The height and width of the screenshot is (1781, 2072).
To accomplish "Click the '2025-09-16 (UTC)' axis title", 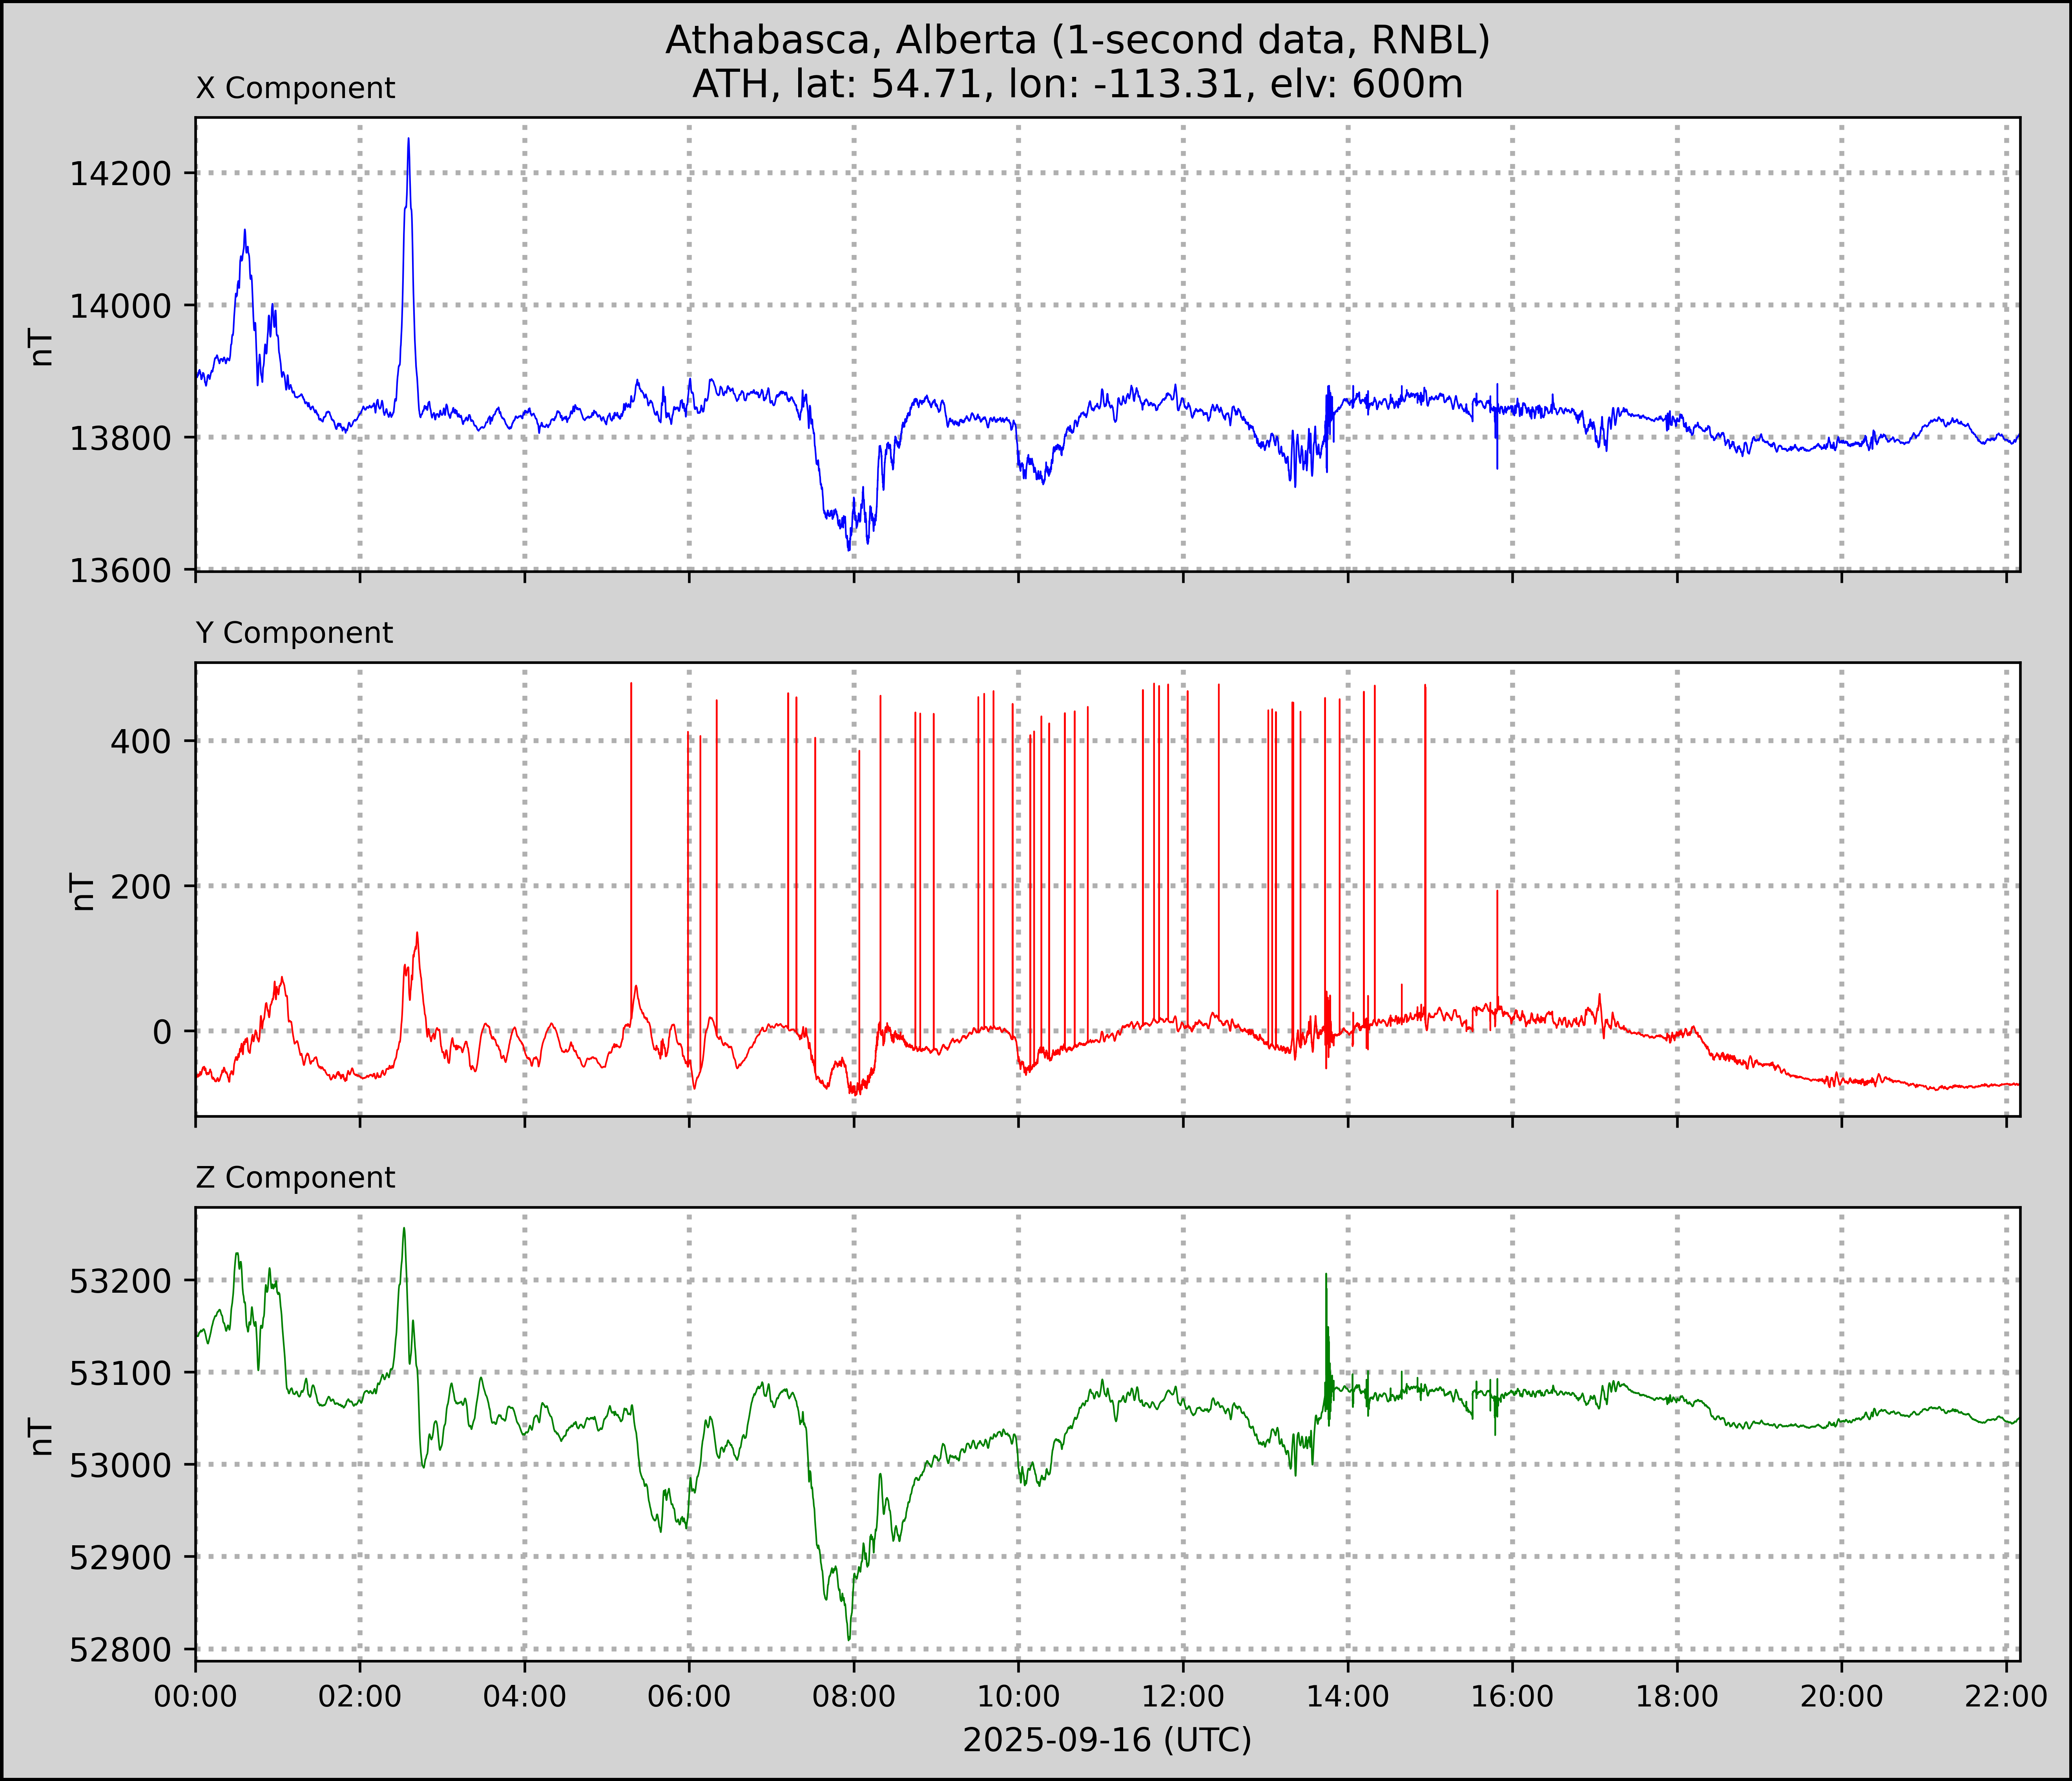I will [x=1107, y=1740].
